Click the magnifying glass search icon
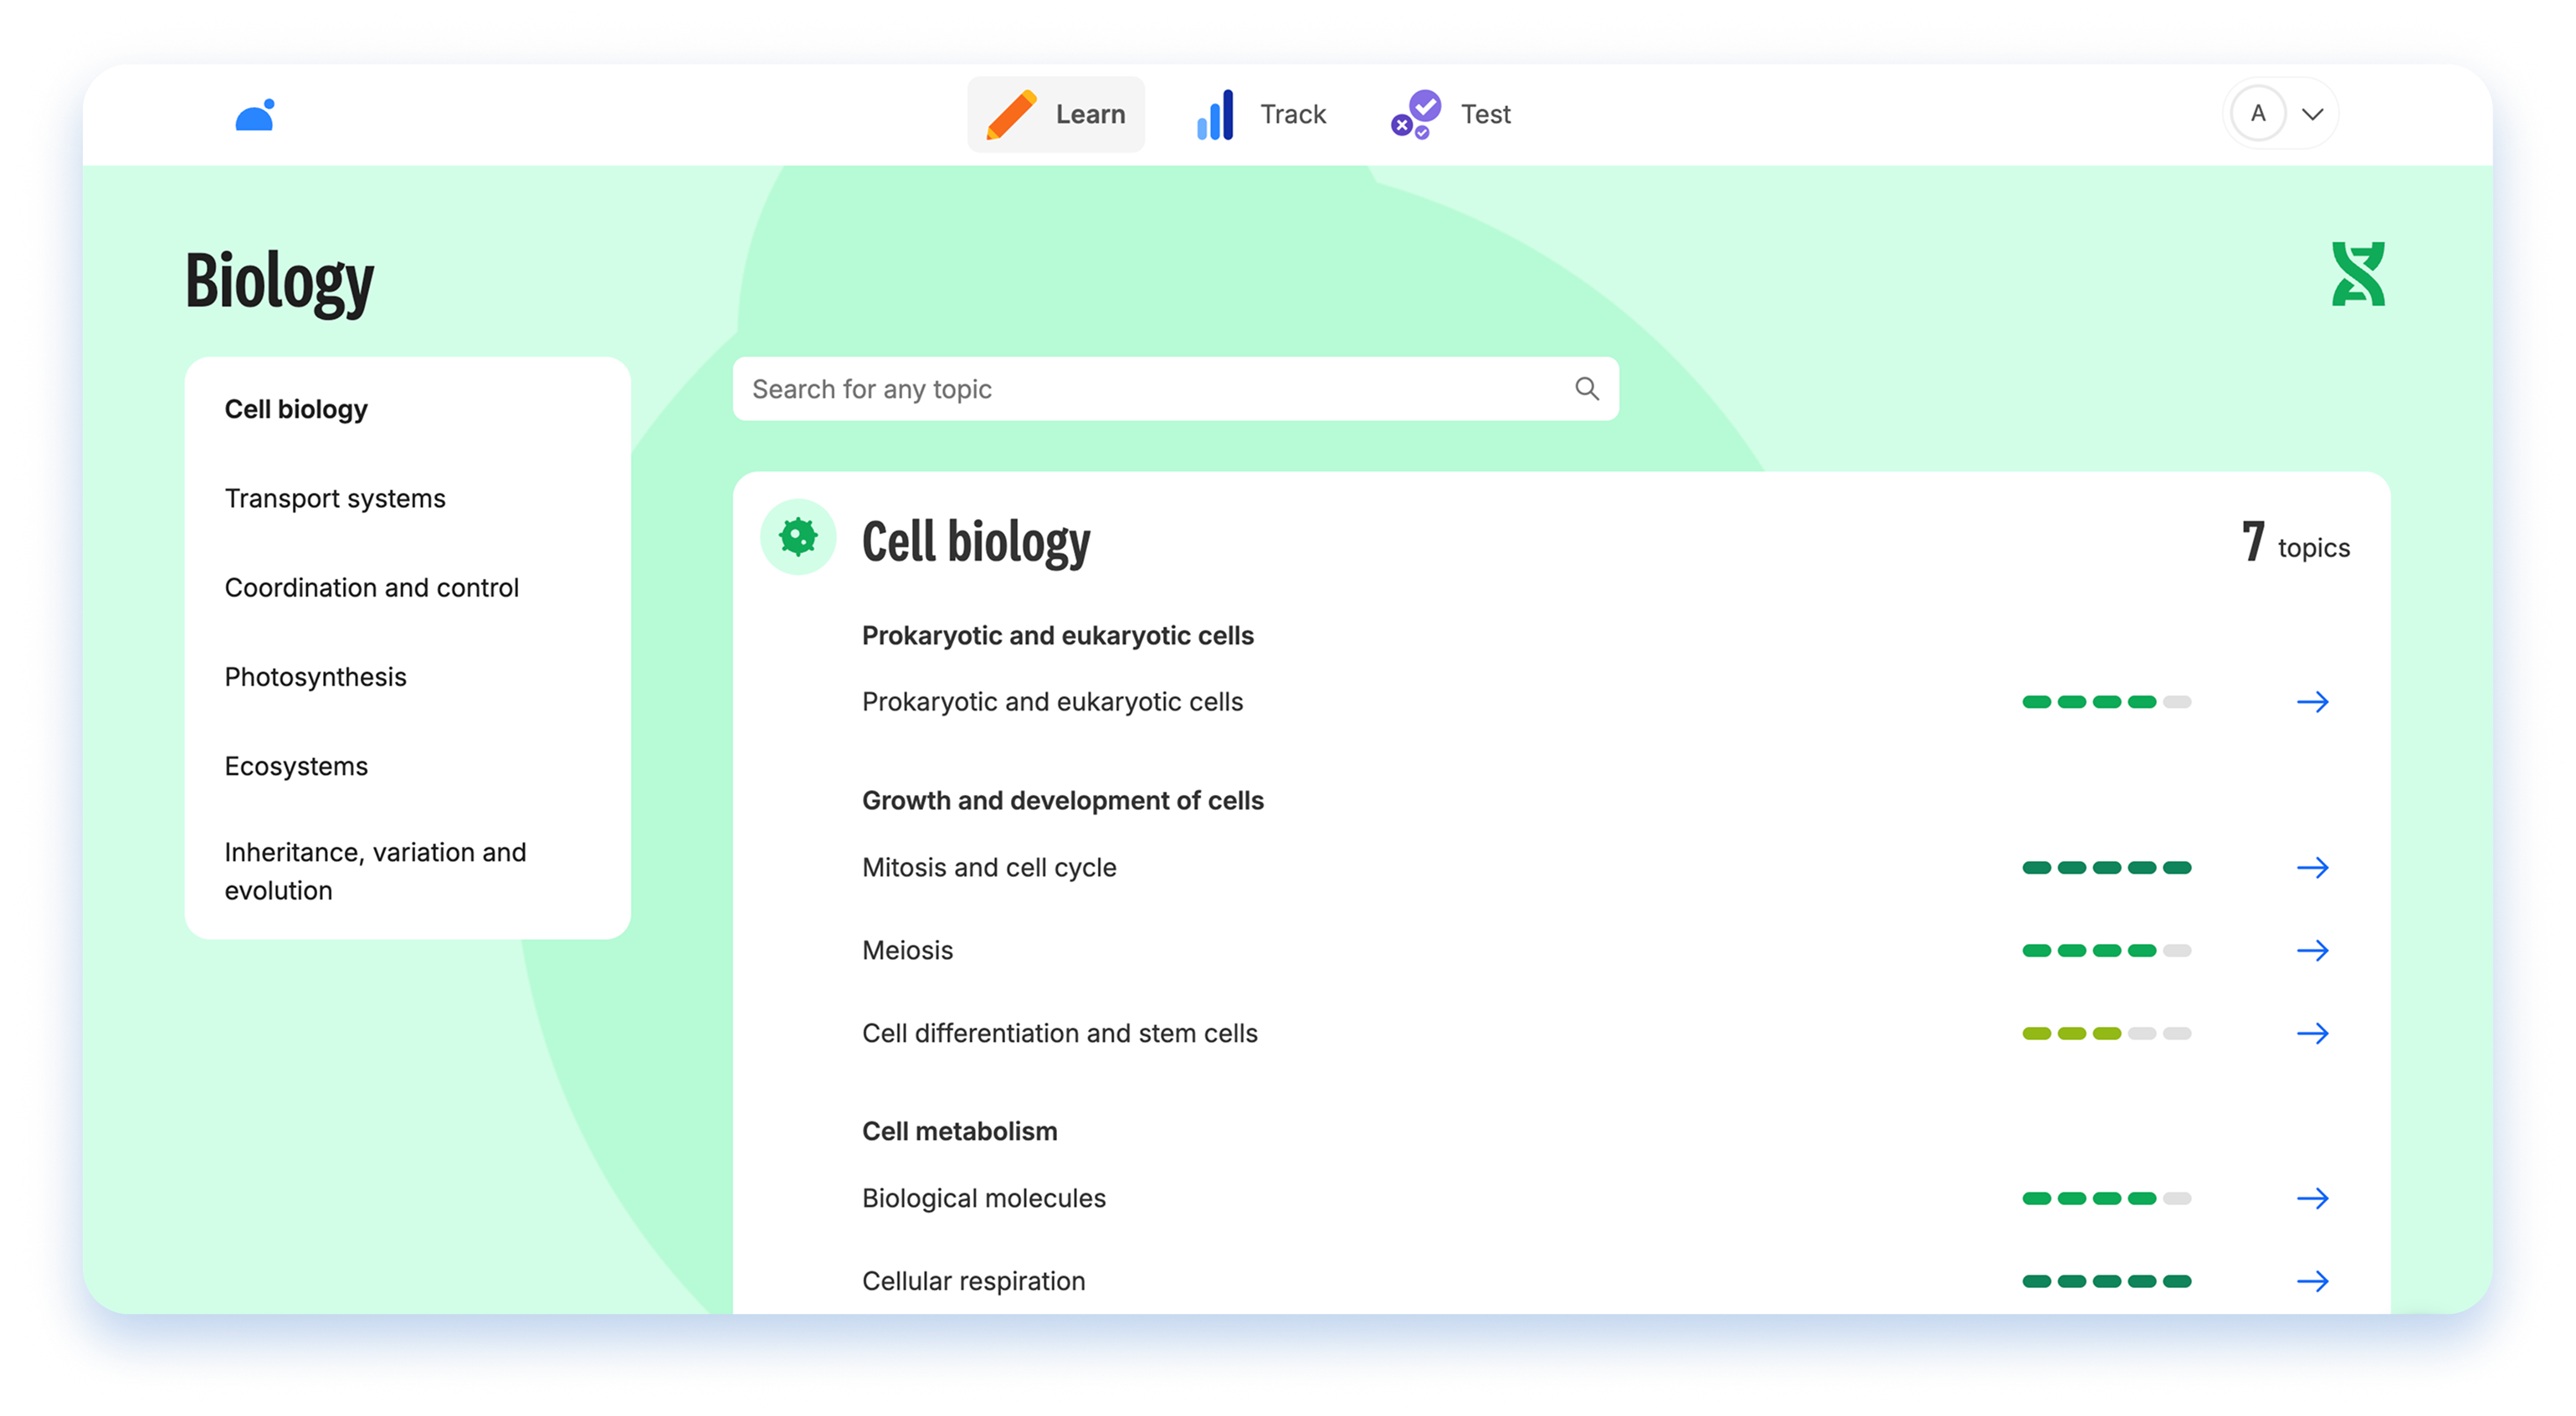This screenshot has height=1416, width=2576. pyautogui.click(x=1586, y=388)
